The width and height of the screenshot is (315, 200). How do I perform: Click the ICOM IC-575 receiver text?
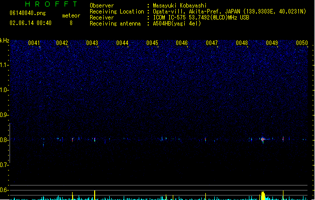201,17
